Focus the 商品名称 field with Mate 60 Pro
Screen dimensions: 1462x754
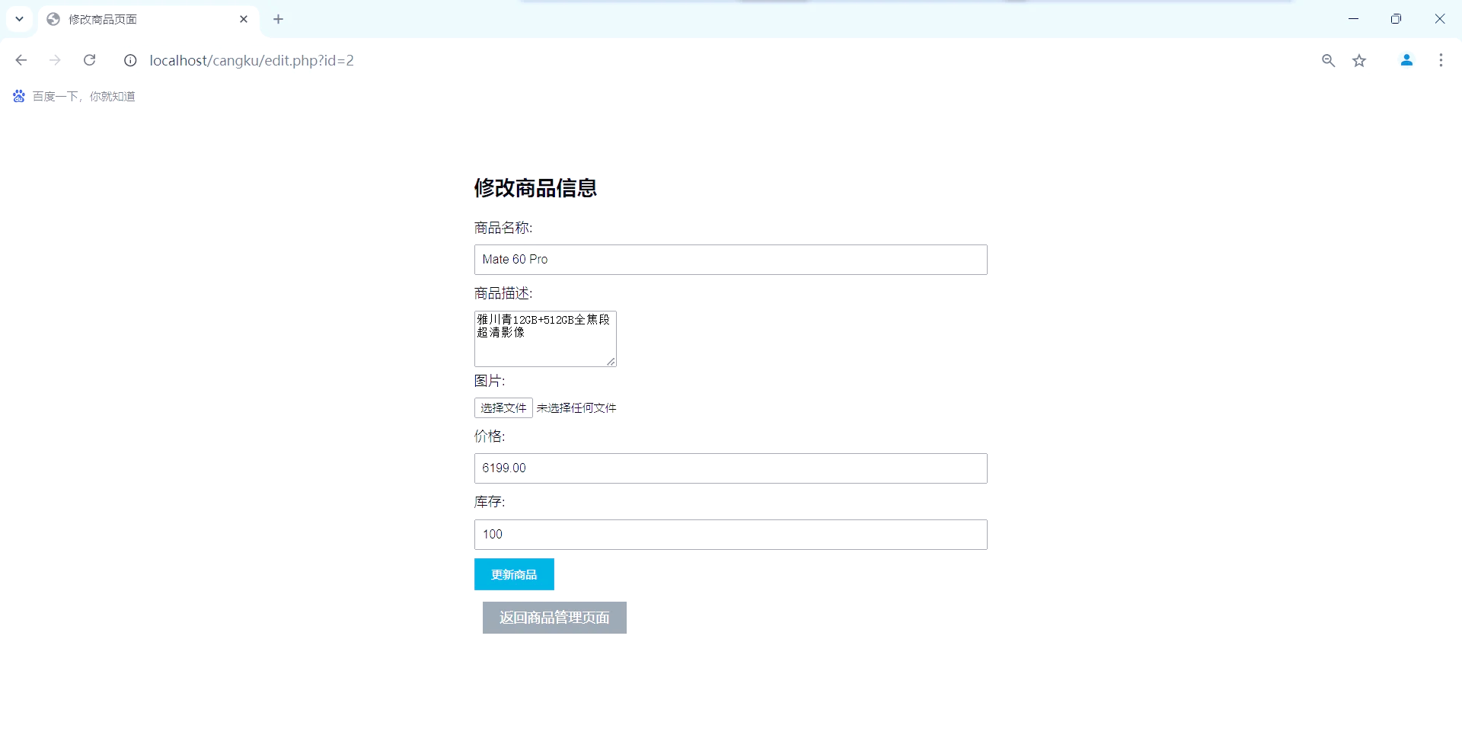[x=730, y=260]
